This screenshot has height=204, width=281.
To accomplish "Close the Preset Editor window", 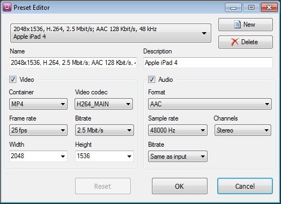I will point(269,8).
